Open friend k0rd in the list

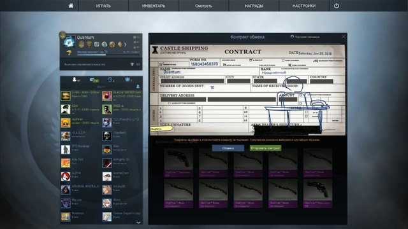coord(80,109)
